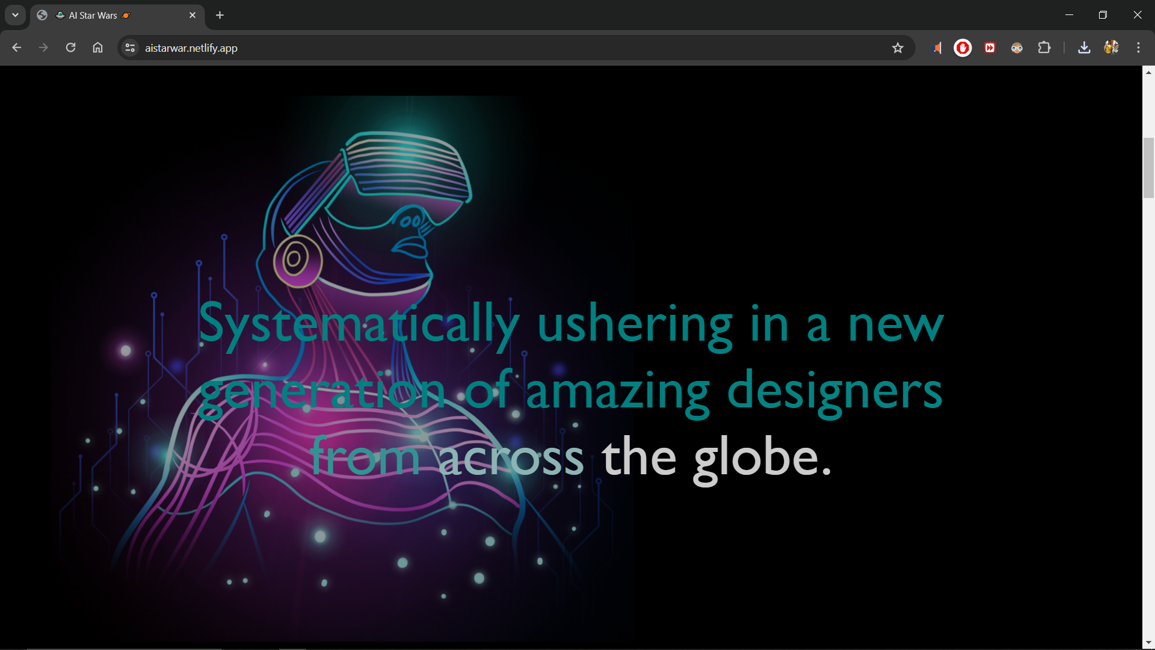1155x650 pixels.
Task: Open the red hand blocker extension
Action: pos(962,48)
